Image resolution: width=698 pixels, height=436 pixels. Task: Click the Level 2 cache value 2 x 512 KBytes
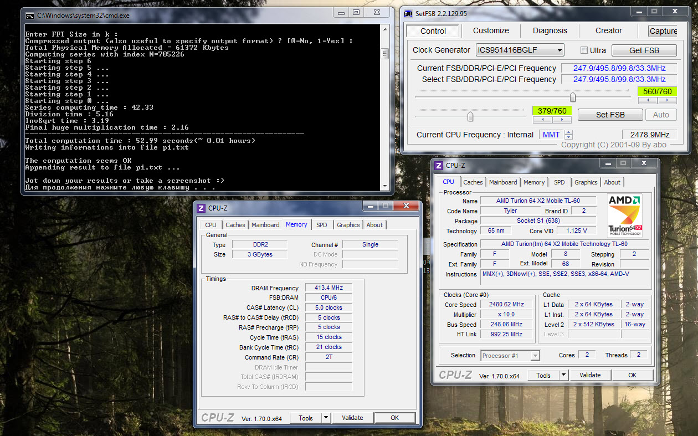pyautogui.click(x=593, y=324)
